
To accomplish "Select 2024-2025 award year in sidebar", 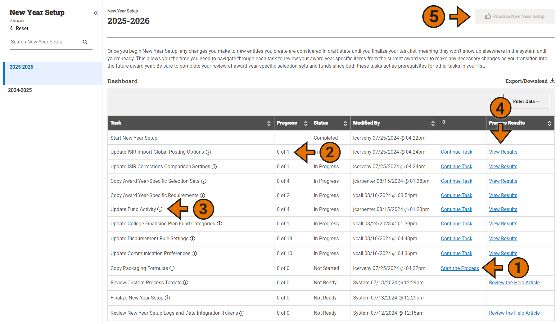I will [53, 97].
